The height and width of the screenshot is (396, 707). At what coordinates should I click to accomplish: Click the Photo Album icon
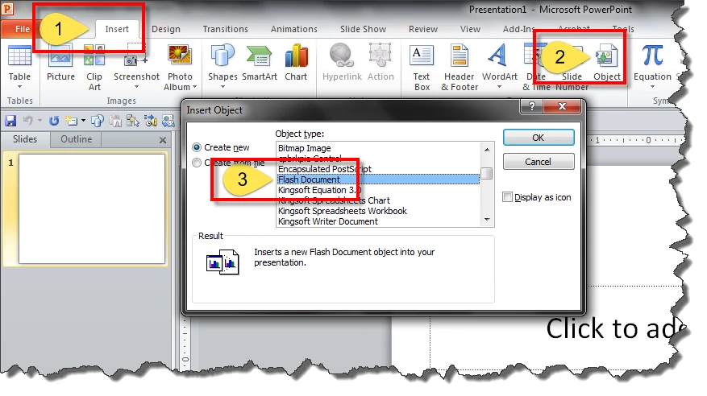point(180,56)
